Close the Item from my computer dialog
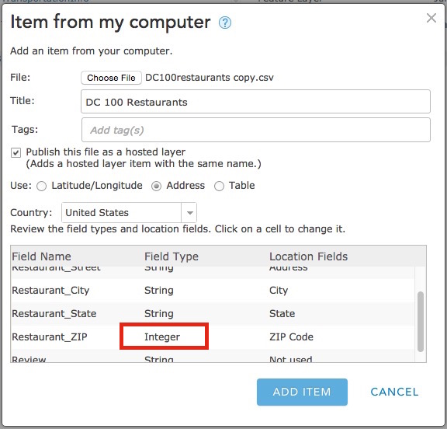Screen dimensions: 447x429 click(x=431, y=18)
